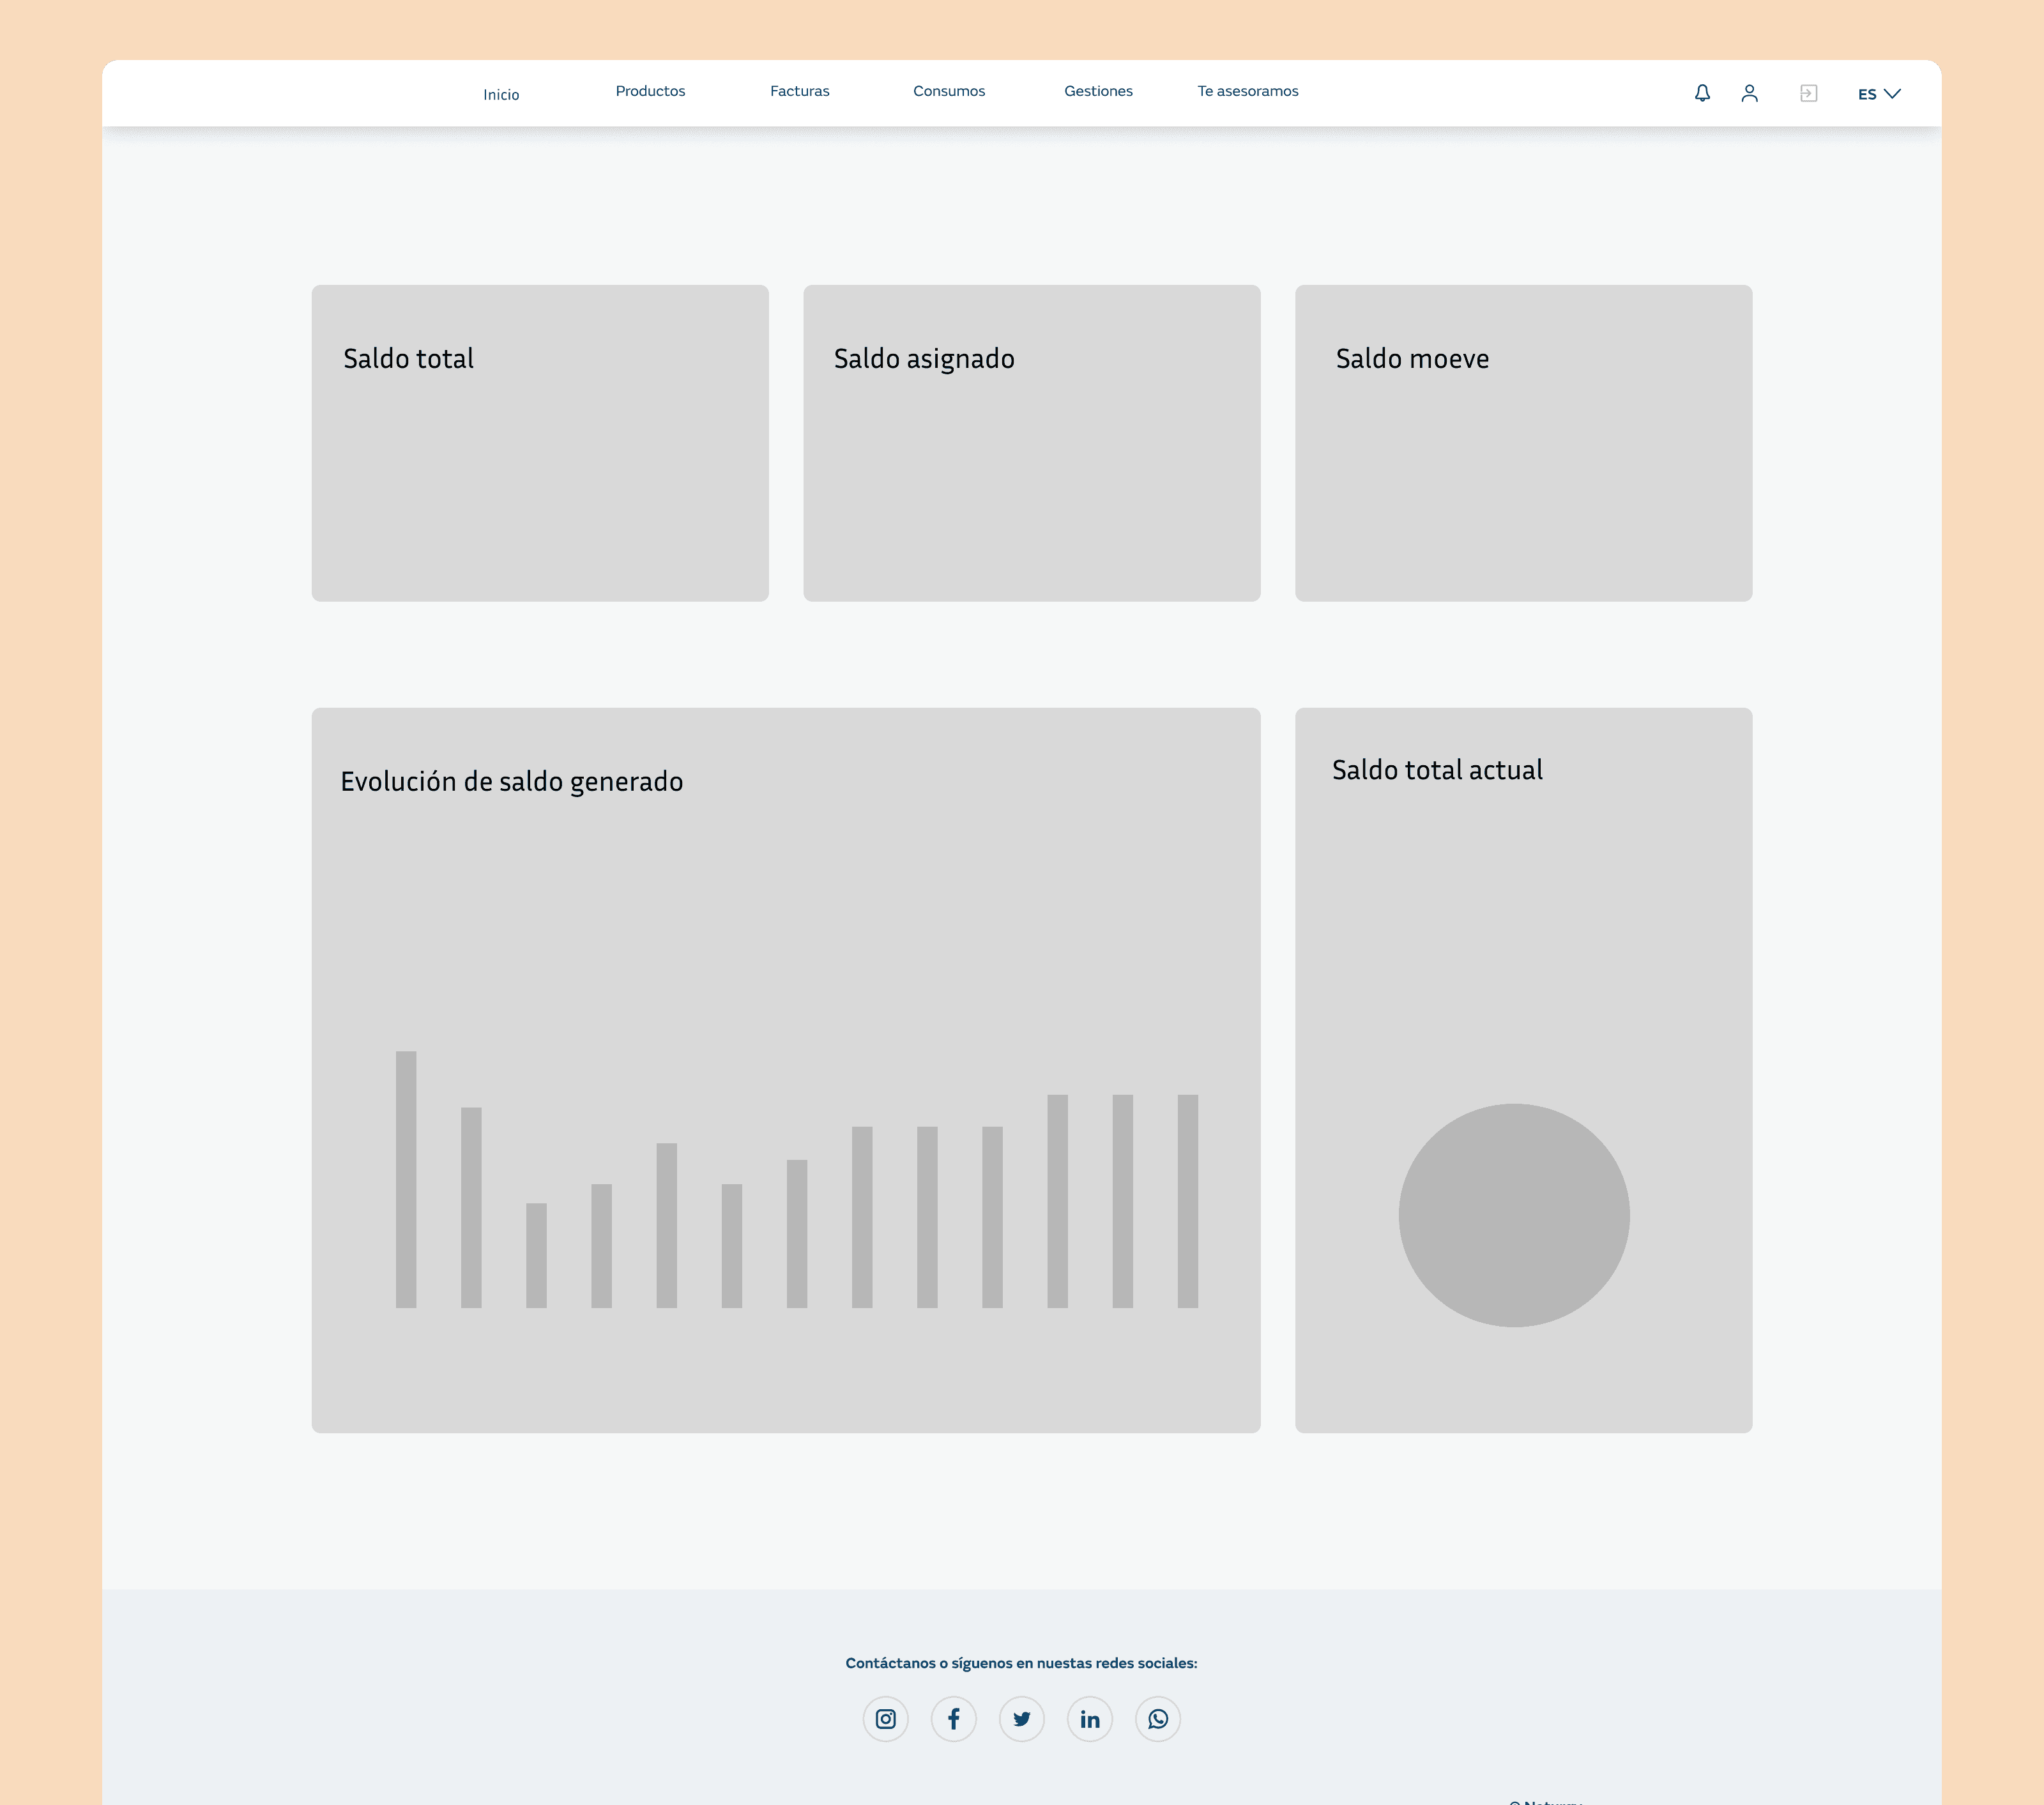Select the Saldo asignado card

click(x=1031, y=443)
